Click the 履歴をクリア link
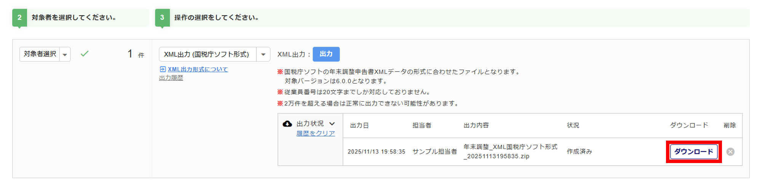This screenshot has height=184, width=762. [x=315, y=133]
